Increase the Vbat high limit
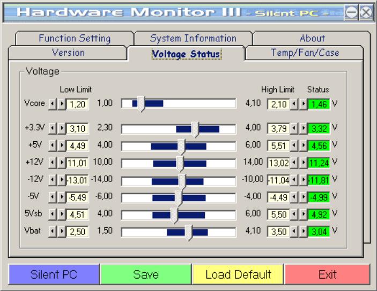 point(303,232)
